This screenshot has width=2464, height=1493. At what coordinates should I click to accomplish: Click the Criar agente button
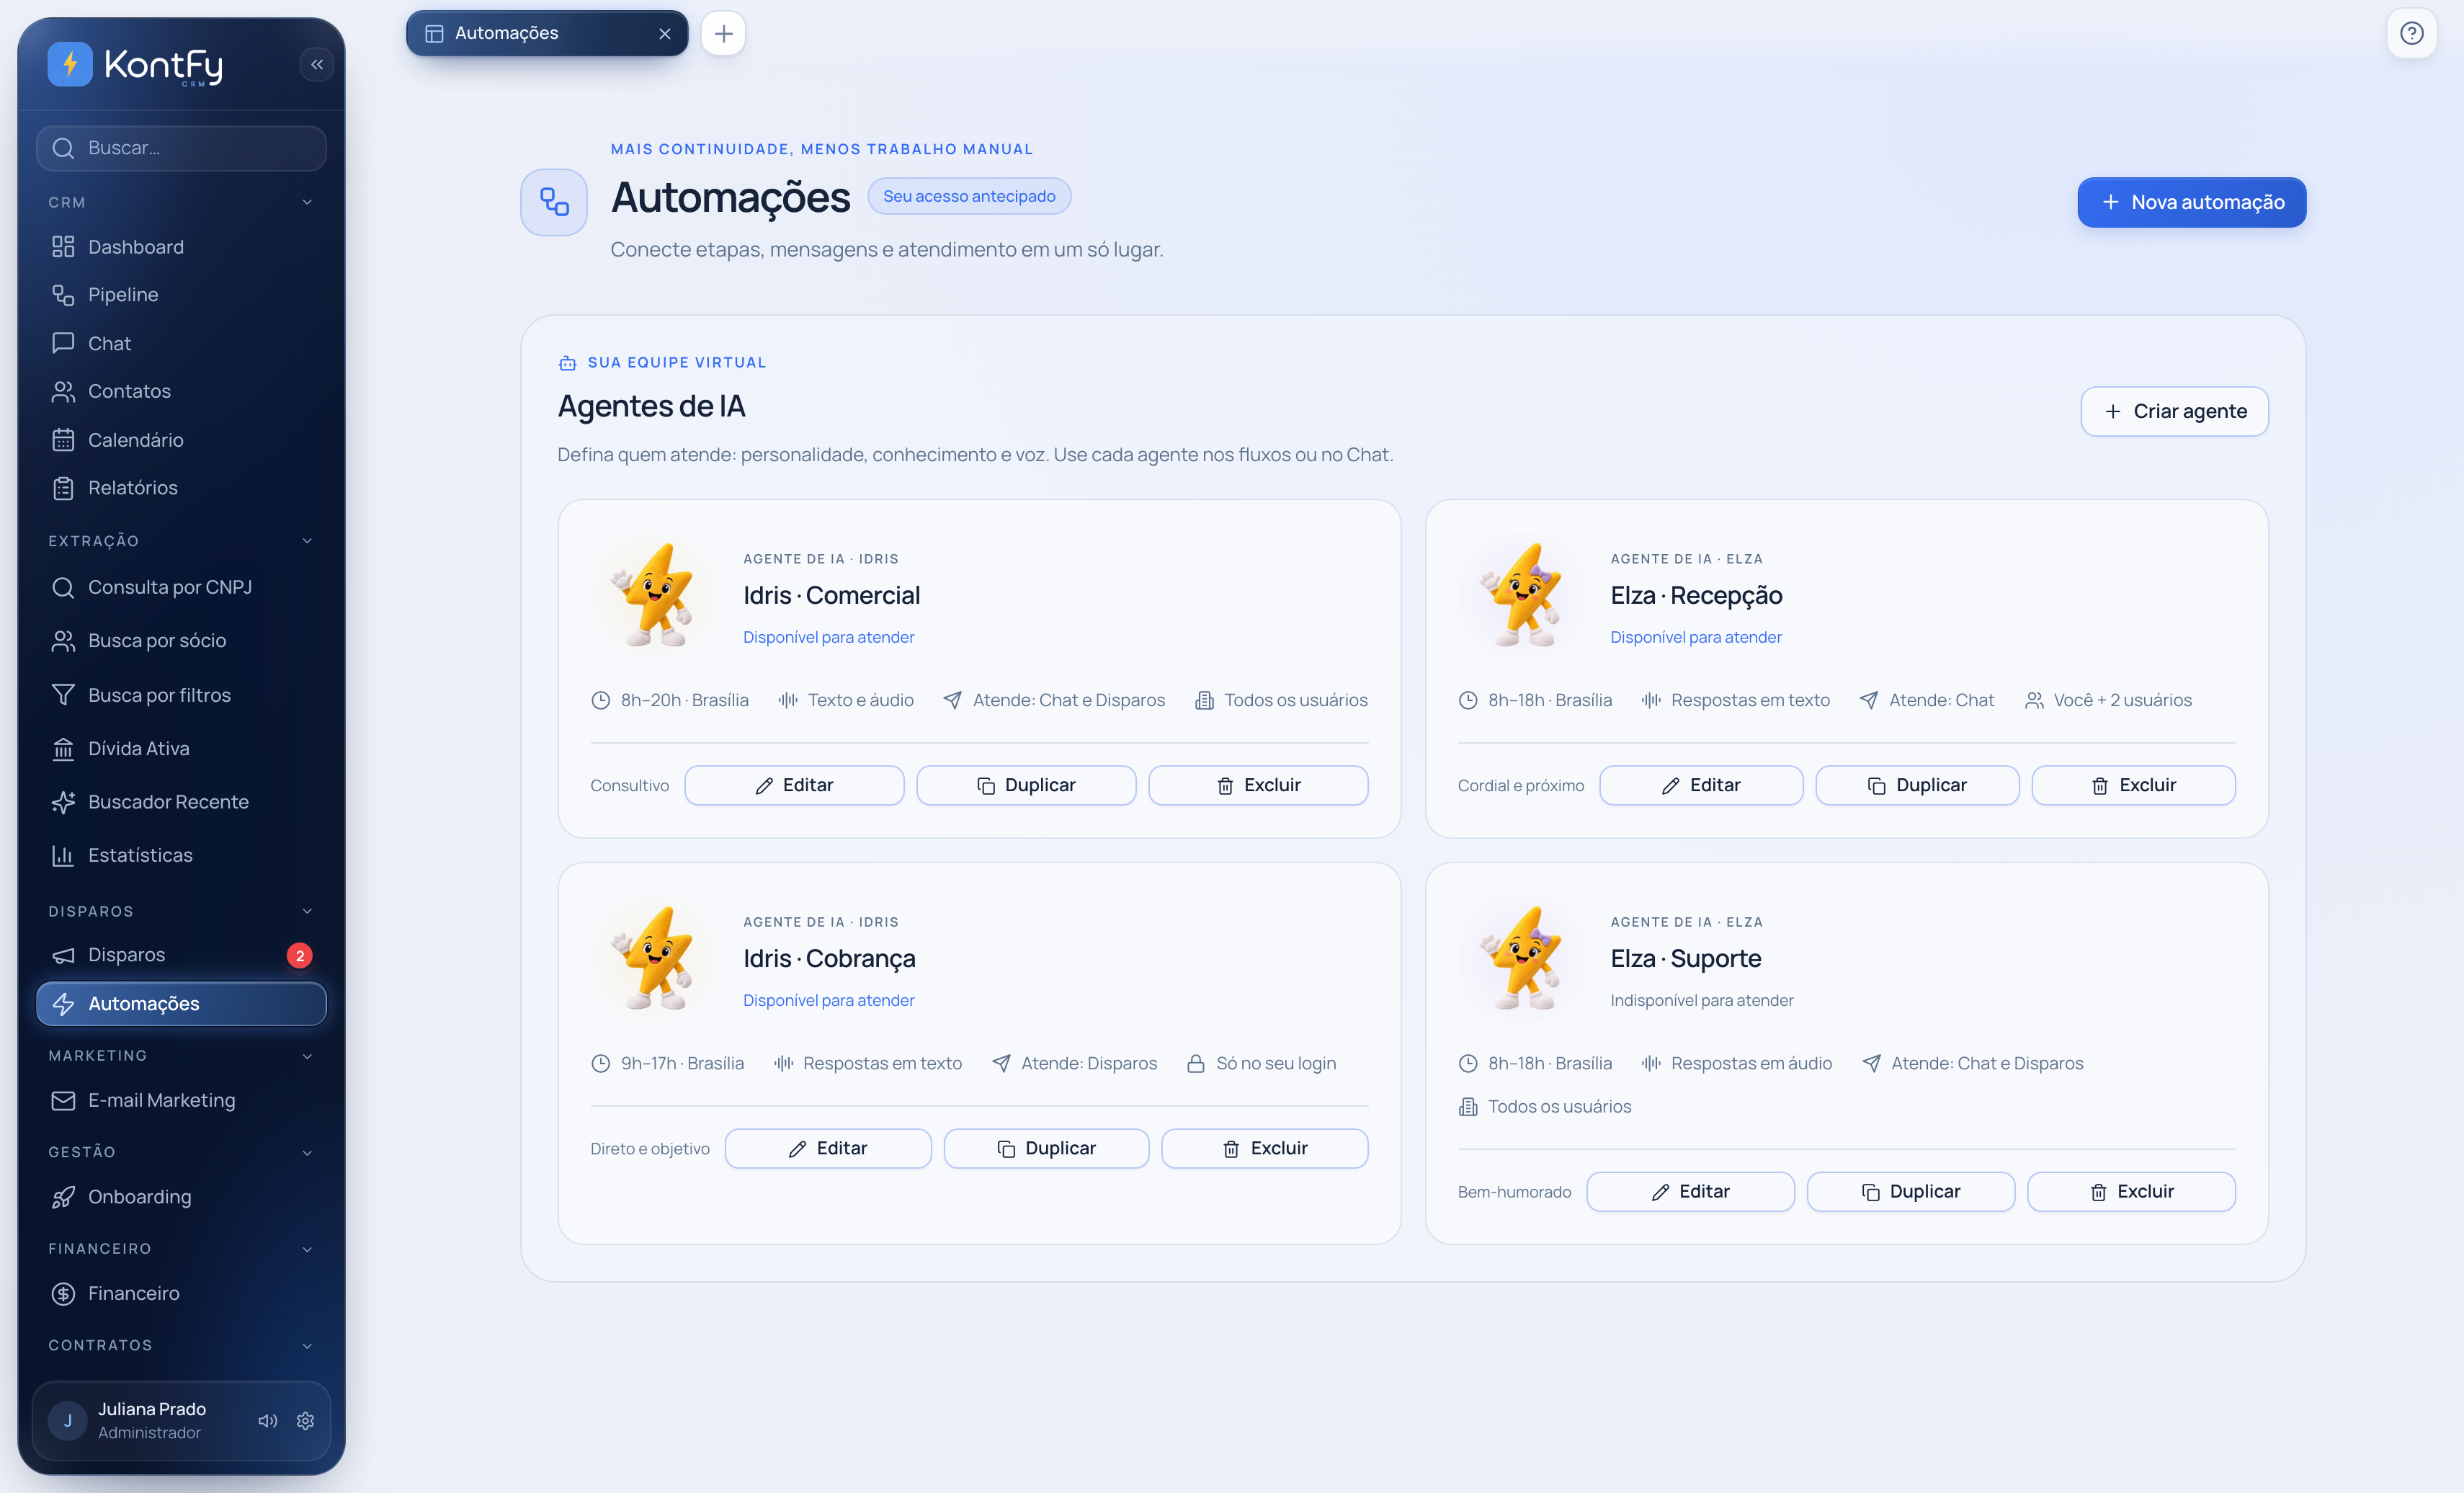point(2174,411)
